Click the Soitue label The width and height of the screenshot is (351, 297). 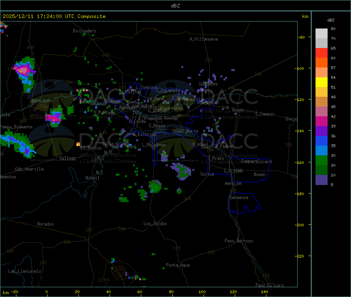click(x=207, y=174)
